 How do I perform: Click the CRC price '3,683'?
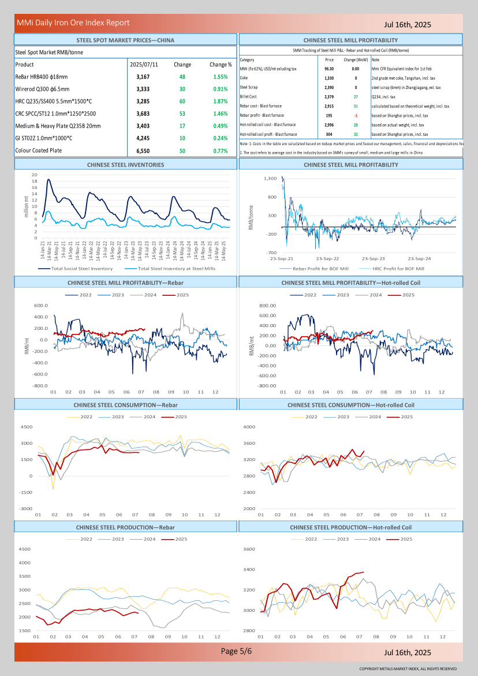(143, 113)
